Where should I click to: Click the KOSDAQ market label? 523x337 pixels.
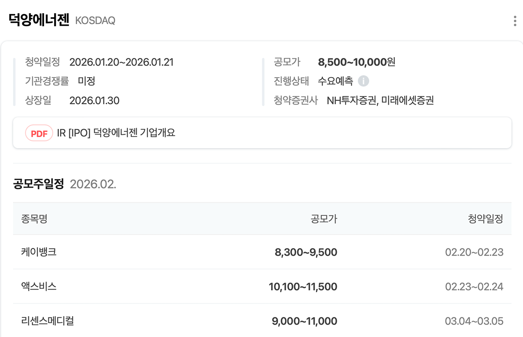(95, 21)
